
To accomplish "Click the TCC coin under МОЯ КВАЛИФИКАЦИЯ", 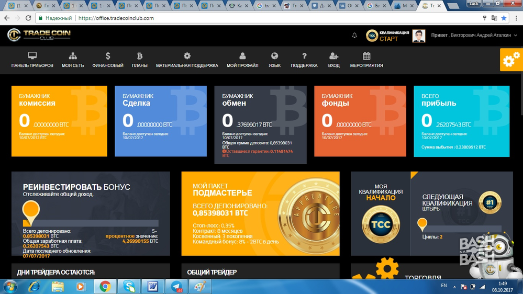I will click(x=381, y=224).
